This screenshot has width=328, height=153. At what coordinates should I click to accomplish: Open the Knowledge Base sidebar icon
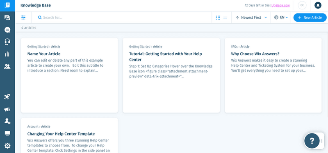7,5
